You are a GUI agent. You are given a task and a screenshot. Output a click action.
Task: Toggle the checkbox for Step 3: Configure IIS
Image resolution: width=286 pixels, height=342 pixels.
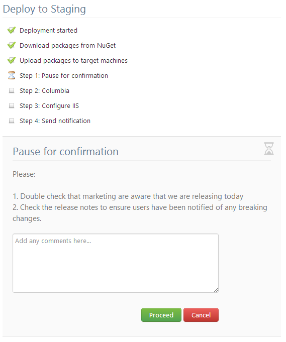[x=12, y=105]
